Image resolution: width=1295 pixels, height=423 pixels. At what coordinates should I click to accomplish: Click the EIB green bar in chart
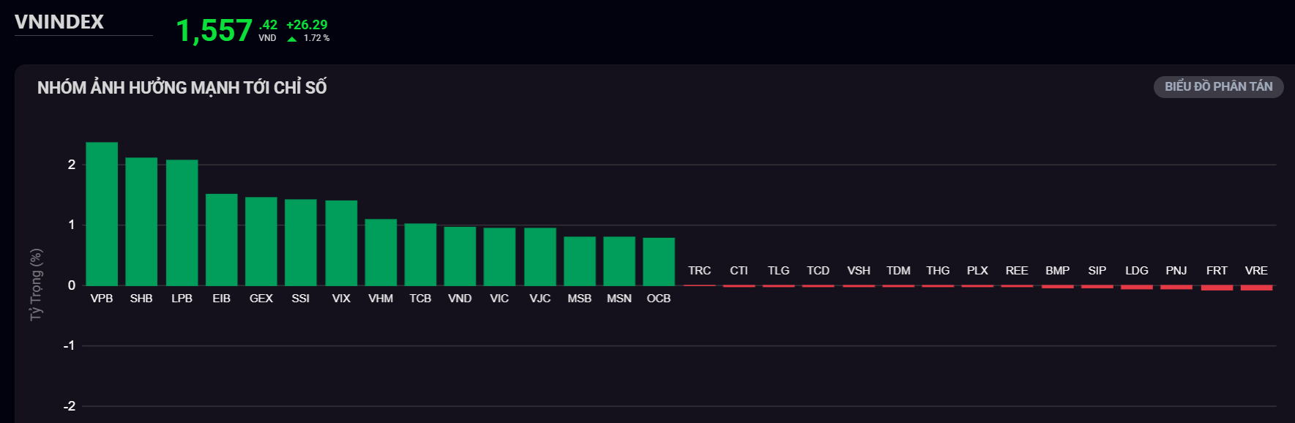(221, 239)
